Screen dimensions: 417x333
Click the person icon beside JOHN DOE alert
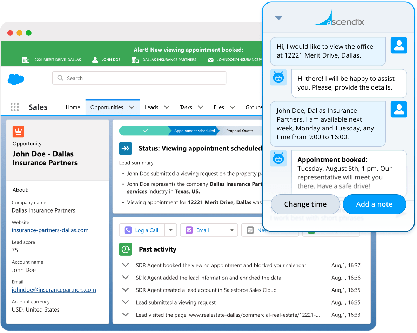click(95, 60)
